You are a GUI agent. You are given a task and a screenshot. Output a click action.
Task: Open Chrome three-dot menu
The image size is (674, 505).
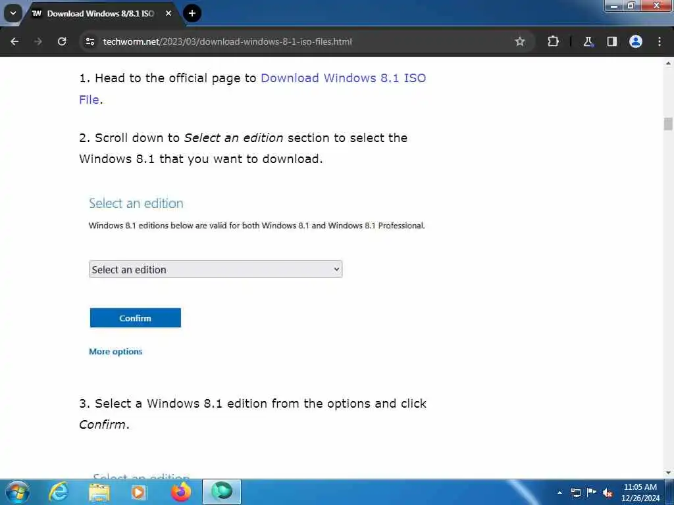[x=659, y=41]
